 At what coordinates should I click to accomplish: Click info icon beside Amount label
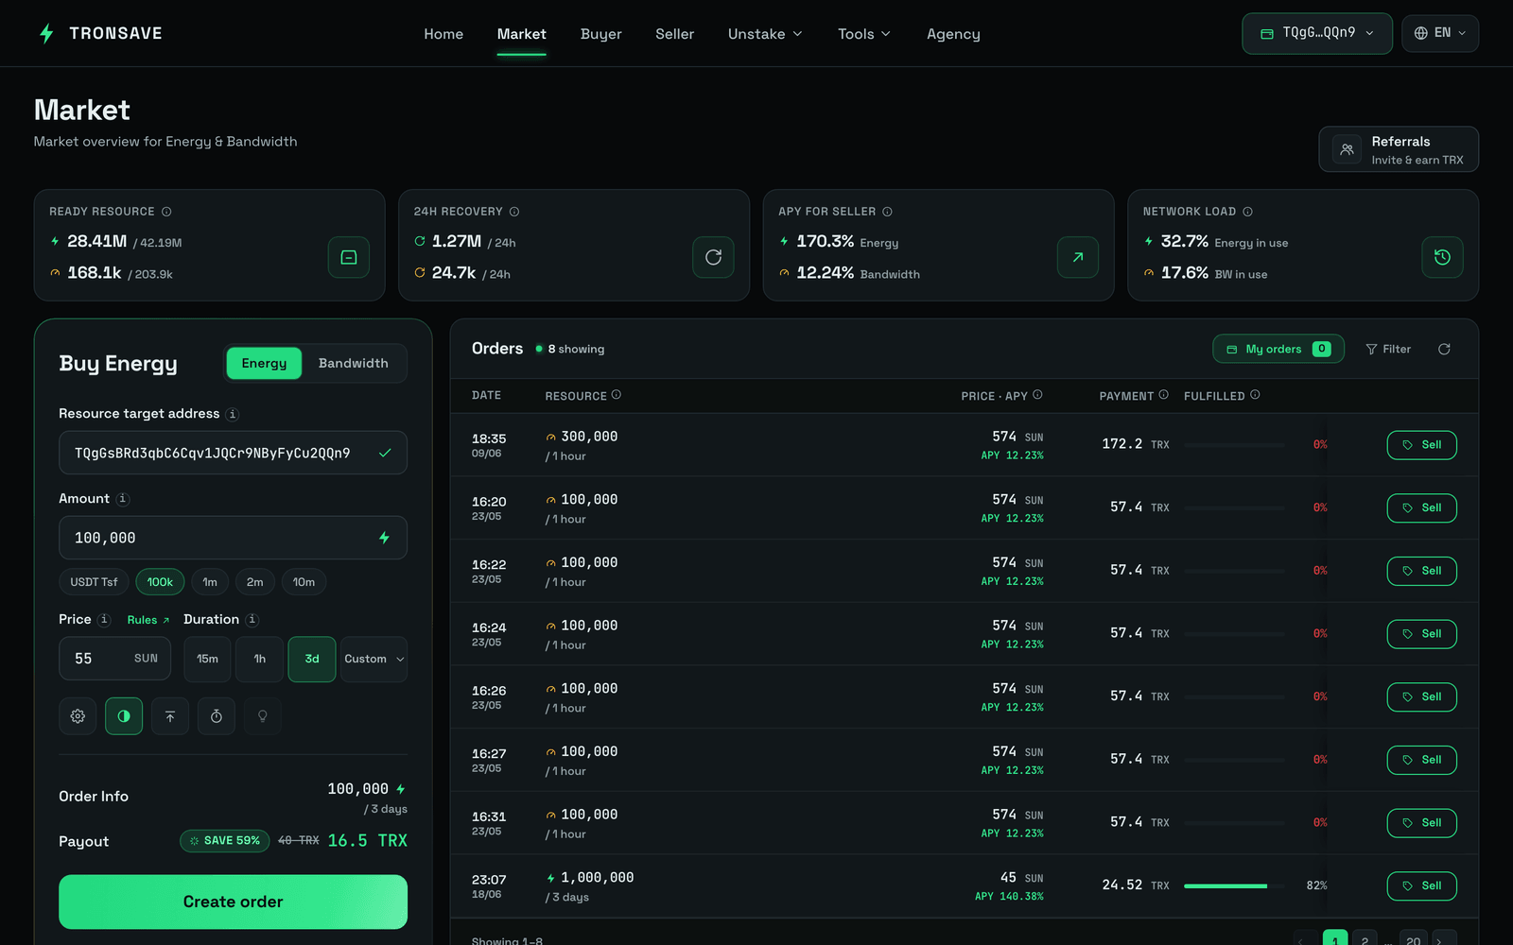122,499
